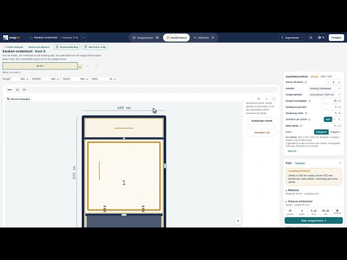The image size is (347, 260).
Task: Click the info icon next to Hoogte montagelijst
Action: coord(310,101)
